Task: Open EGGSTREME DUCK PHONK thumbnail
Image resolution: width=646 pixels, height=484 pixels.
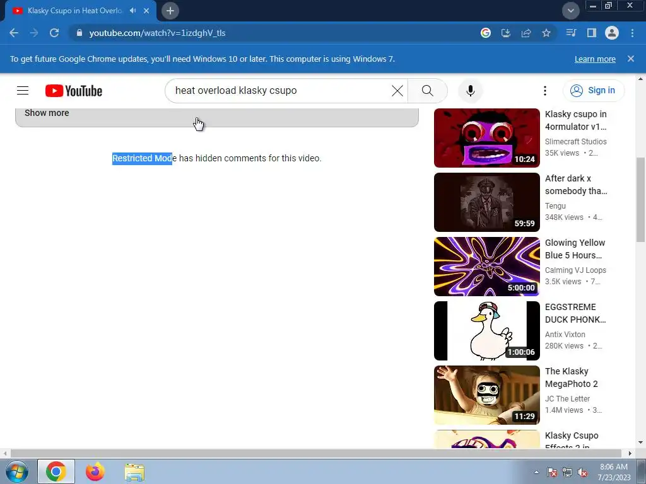Action: [x=486, y=330]
